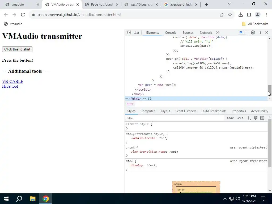View site information lock icon
272x204 pixels.
(33, 15)
